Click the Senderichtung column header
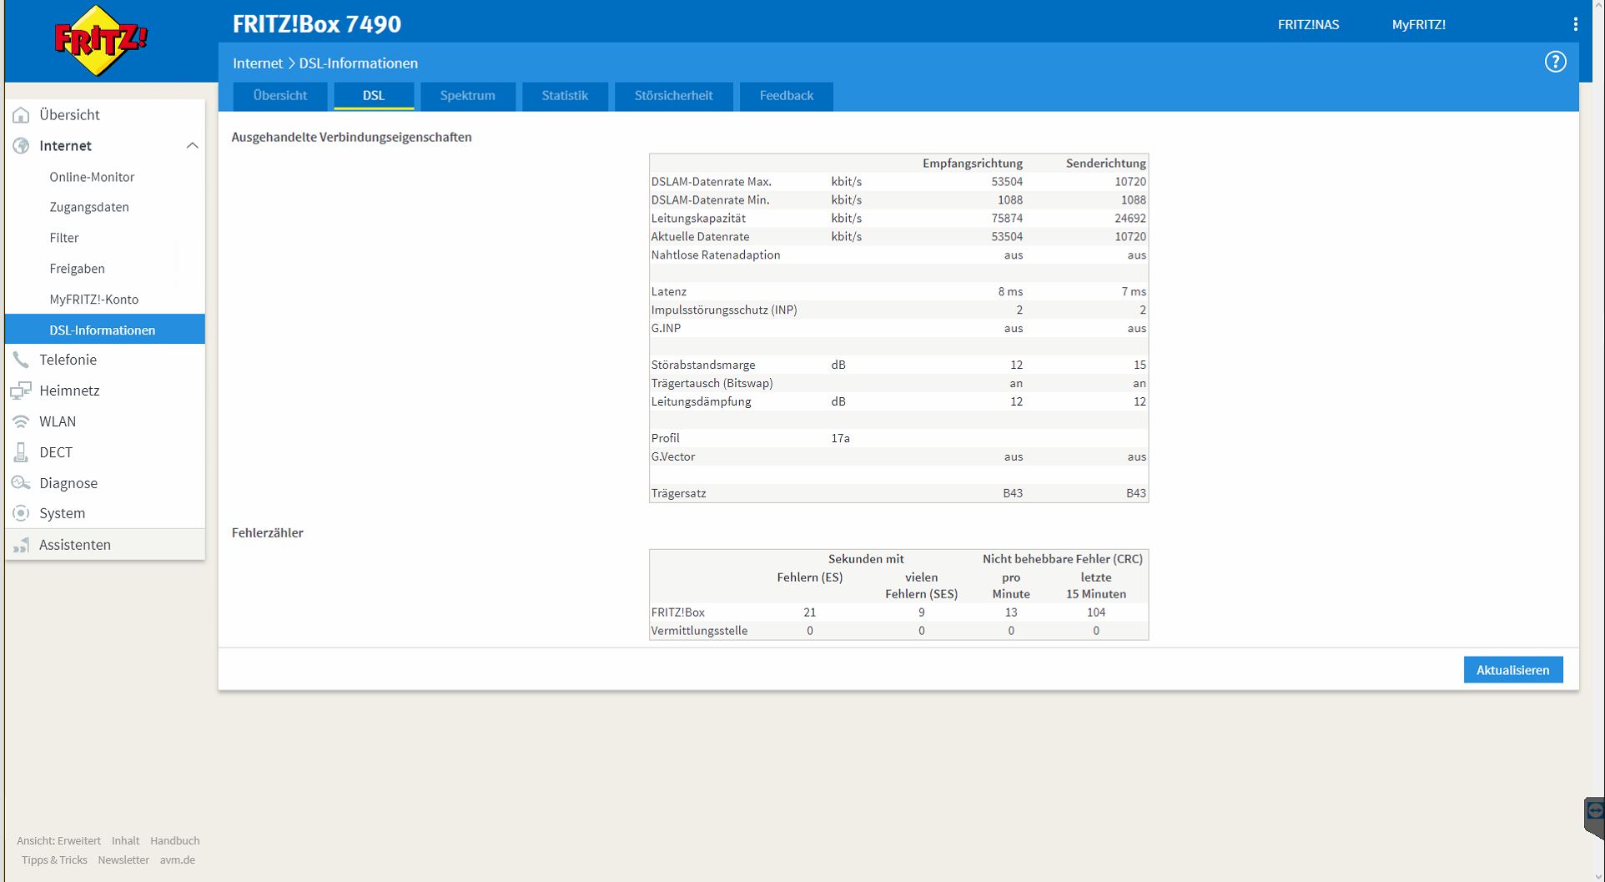The image size is (1605, 882). [1106, 164]
